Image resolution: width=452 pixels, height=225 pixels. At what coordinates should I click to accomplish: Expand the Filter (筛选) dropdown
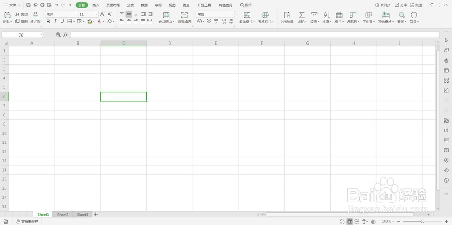tap(318, 22)
